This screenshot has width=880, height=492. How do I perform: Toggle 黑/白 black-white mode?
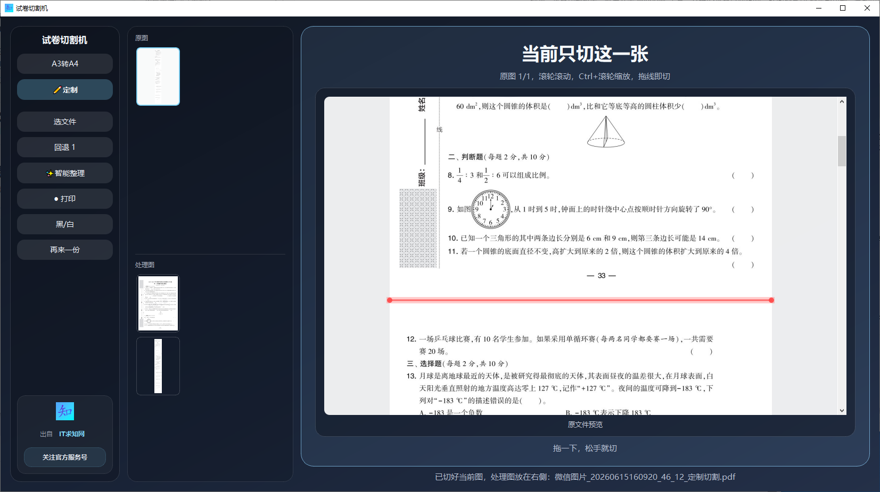[65, 224]
